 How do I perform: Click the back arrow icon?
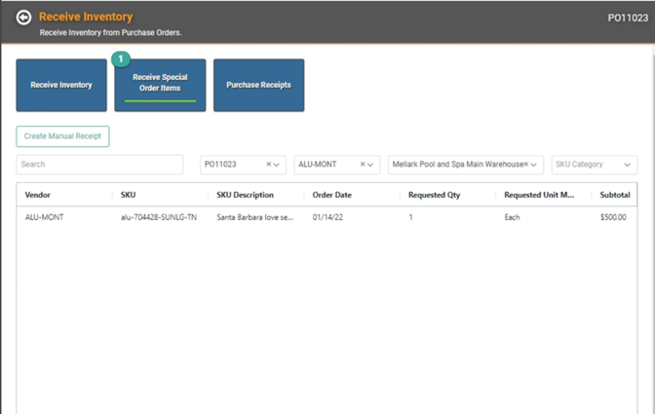point(23,18)
